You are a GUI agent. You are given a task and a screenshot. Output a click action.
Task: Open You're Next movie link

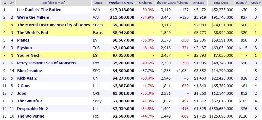pyautogui.click(x=28, y=55)
